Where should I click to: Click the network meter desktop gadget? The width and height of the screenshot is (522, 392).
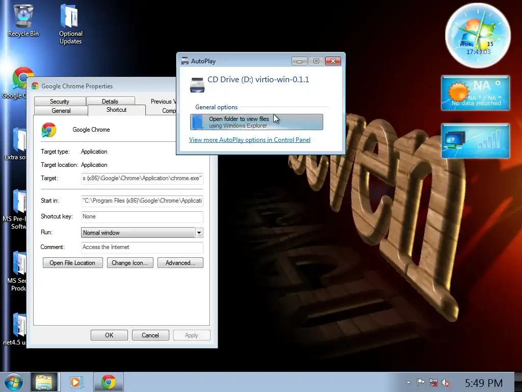(476, 141)
